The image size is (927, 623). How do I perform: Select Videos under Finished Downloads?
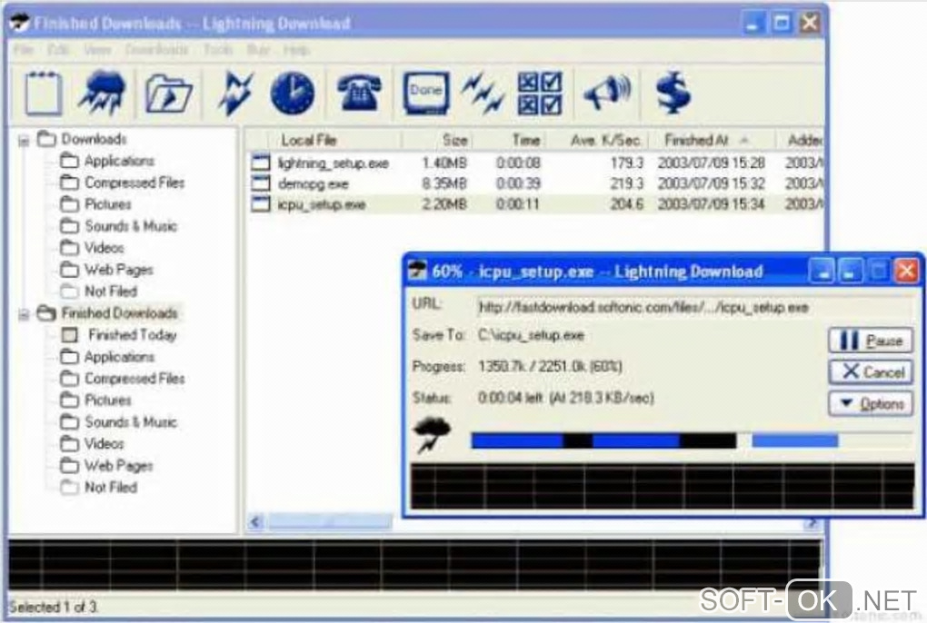click(92, 444)
